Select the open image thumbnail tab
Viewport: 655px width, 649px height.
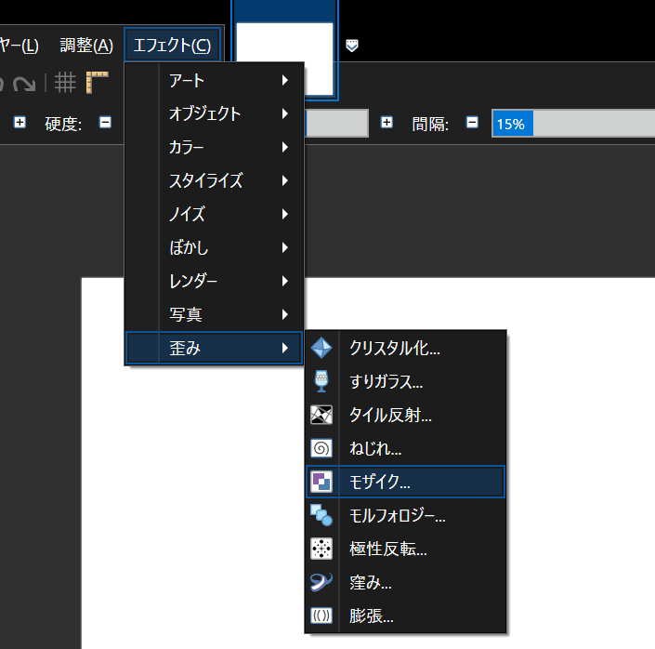point(284,51)
